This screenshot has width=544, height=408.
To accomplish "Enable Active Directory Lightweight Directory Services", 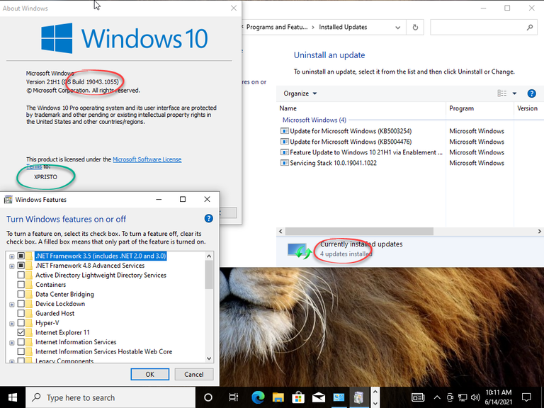I will pos(21,275).
